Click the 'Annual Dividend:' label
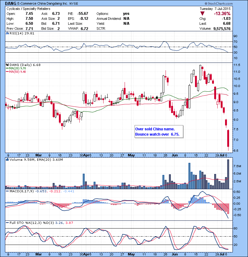 click(109, 19)
